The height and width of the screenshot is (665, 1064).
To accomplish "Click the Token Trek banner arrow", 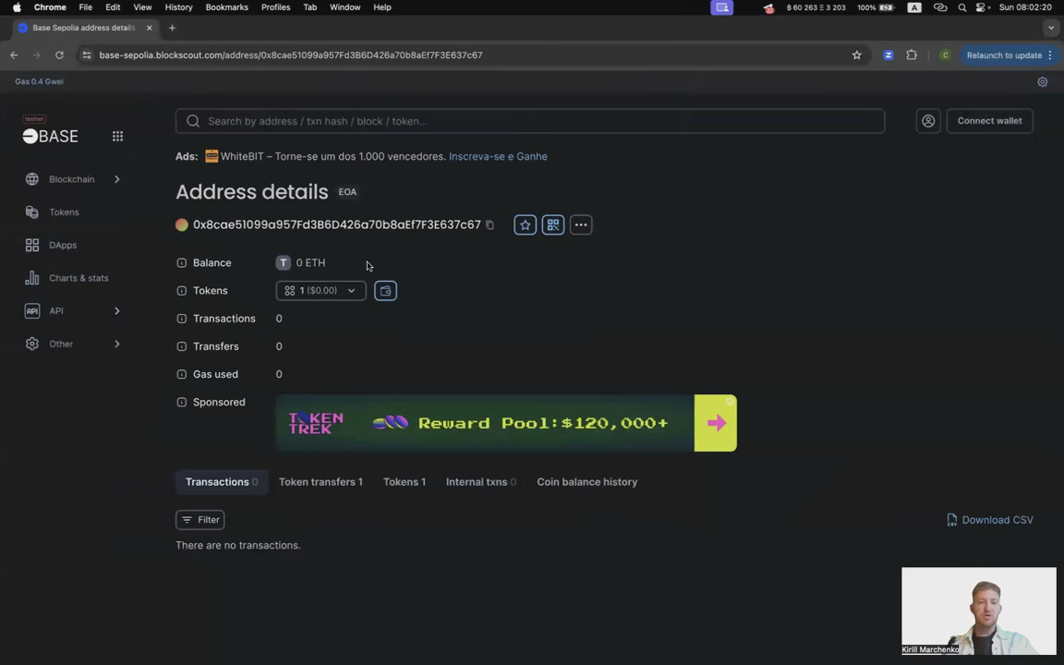I will click(x=715, y=423).
